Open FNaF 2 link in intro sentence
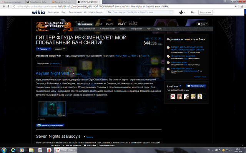The height and width of the screenshot is (153, 246). (125, 55)
